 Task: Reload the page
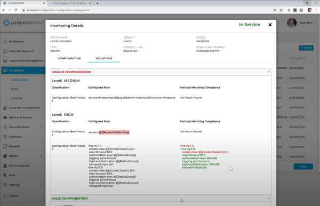coord(16,10)
